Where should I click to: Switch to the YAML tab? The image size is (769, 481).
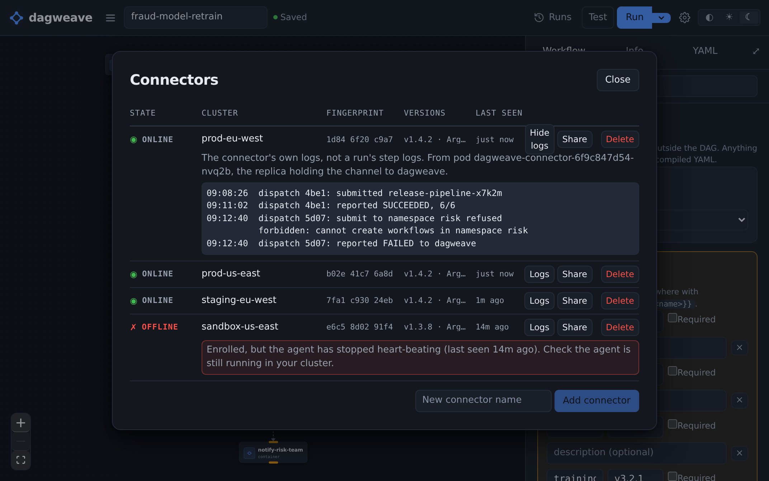point(705,51)
